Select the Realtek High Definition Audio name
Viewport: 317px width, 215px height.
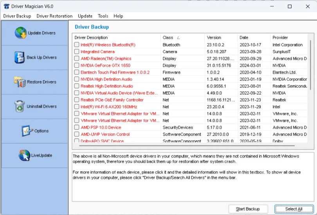point(107,86)
